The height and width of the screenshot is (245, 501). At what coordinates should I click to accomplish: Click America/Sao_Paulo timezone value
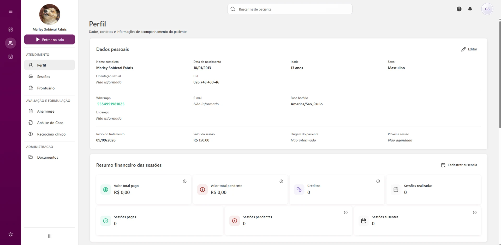pyautogui.click(x=306, y=104)
